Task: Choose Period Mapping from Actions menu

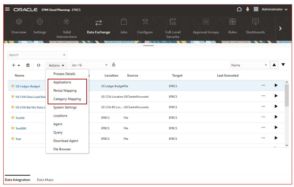Action: 65,91
